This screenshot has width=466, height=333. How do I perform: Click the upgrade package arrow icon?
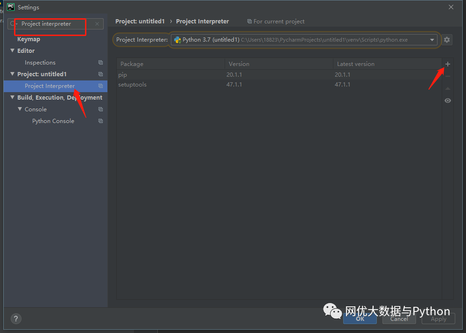click(448, 88)
